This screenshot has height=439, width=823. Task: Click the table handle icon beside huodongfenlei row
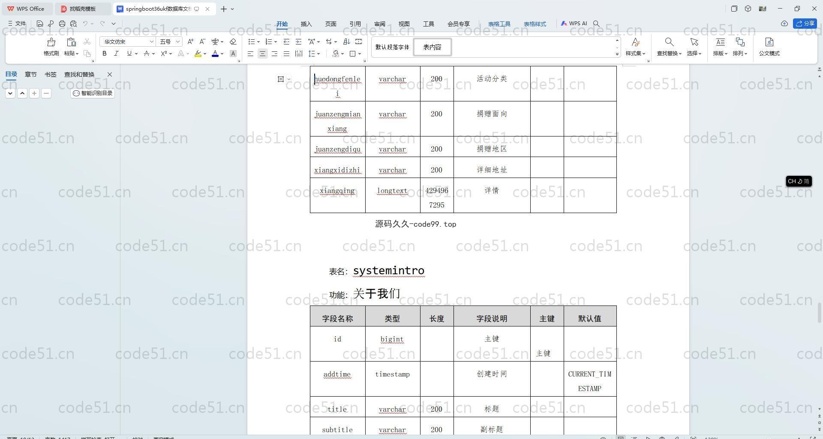281,79
